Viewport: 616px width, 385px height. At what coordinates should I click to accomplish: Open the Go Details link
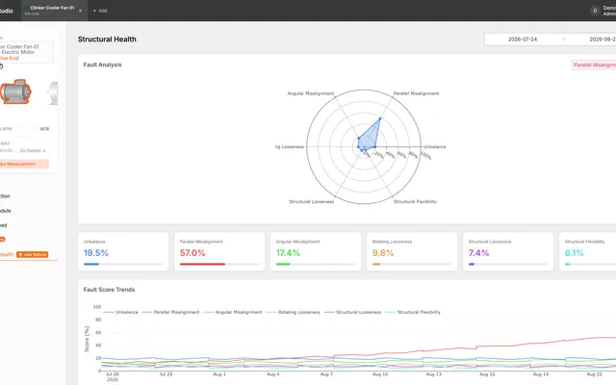[33, 150]
